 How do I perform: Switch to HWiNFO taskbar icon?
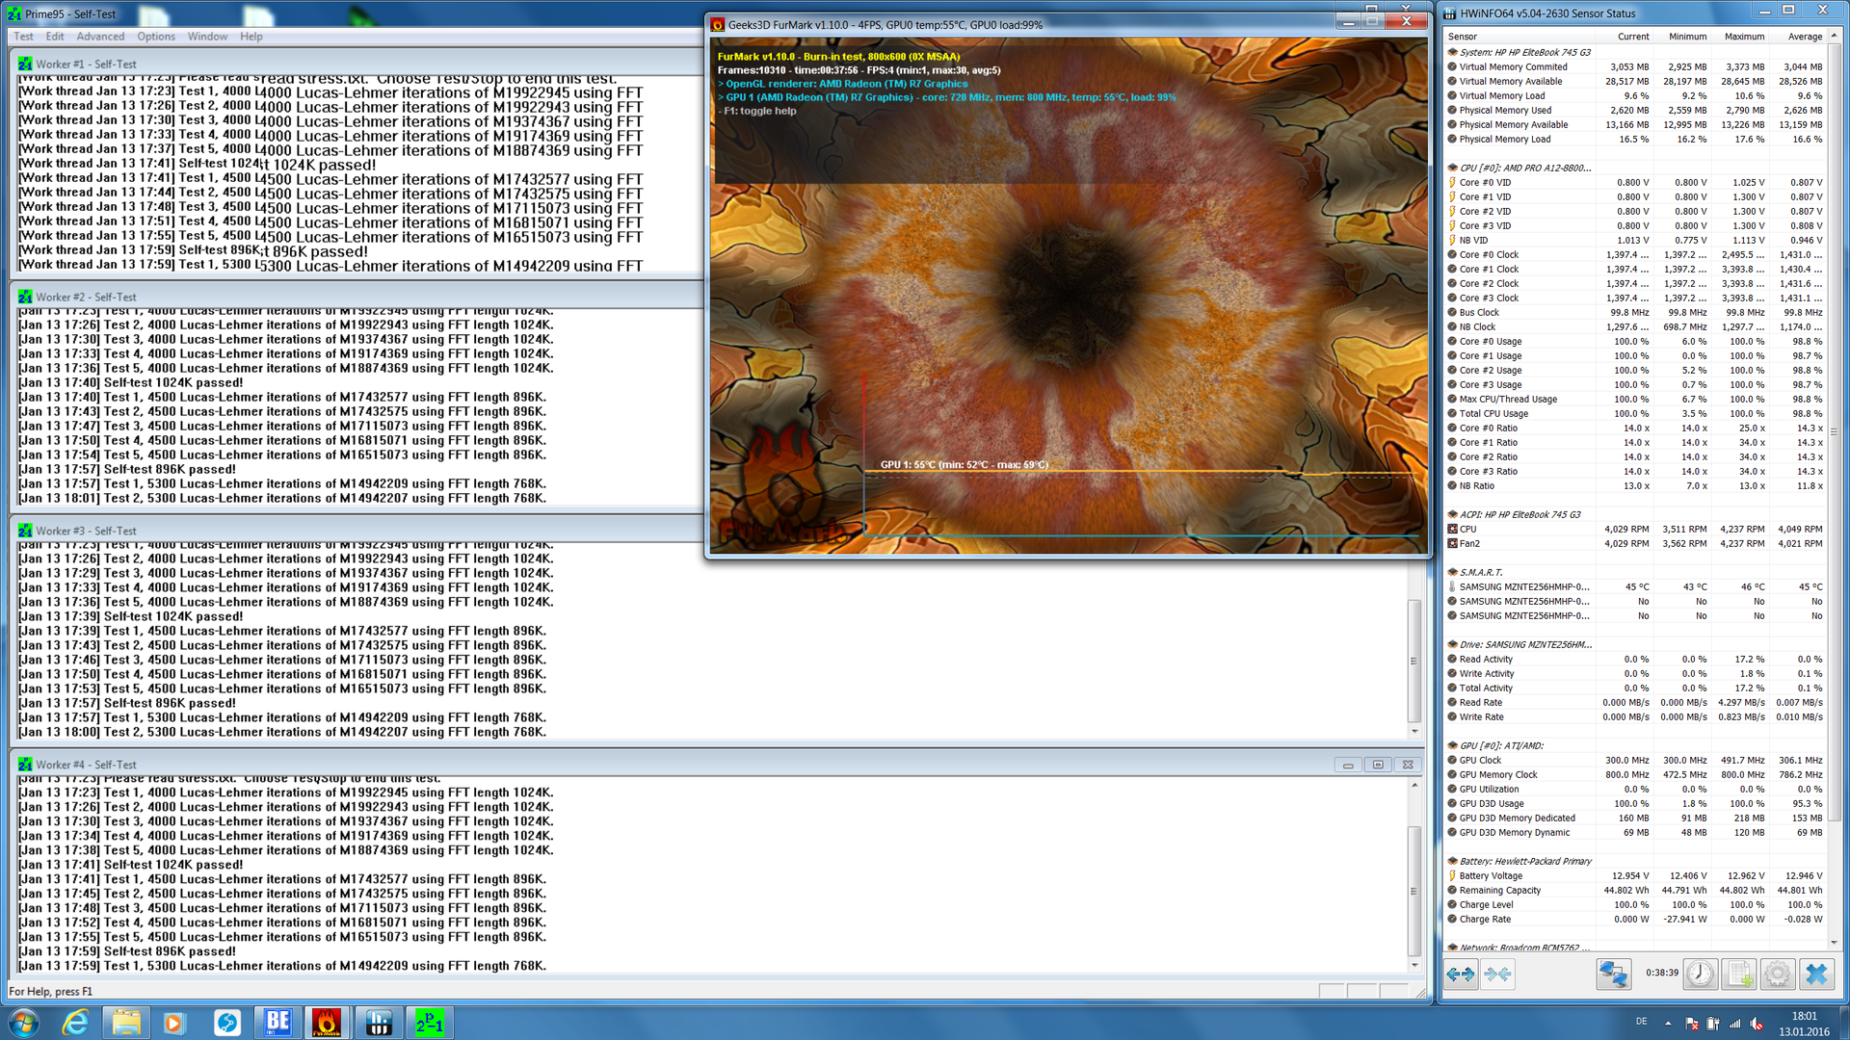tap(379, 1022)
